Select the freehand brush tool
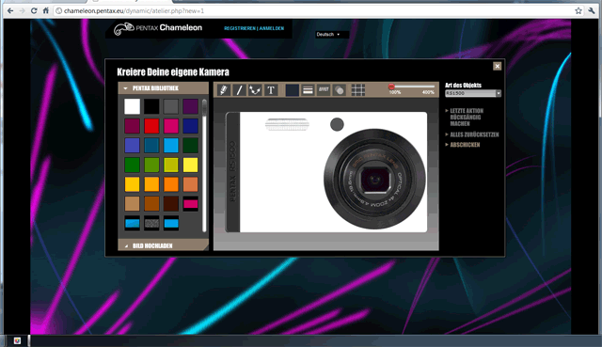Image resolution: width=602 pixels, height=347 pixels. pos(224,90)
